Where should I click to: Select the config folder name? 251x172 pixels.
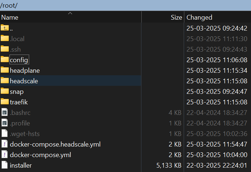click(19, 60)
